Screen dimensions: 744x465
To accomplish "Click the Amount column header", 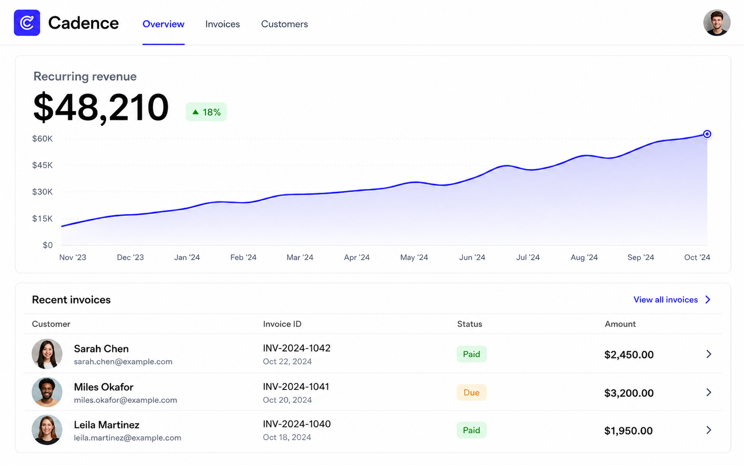I will click(620, 324).
